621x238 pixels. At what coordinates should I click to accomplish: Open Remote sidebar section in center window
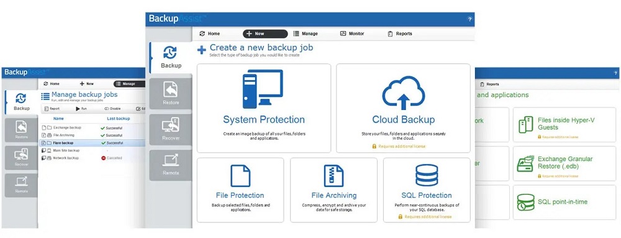coord(171,165)
